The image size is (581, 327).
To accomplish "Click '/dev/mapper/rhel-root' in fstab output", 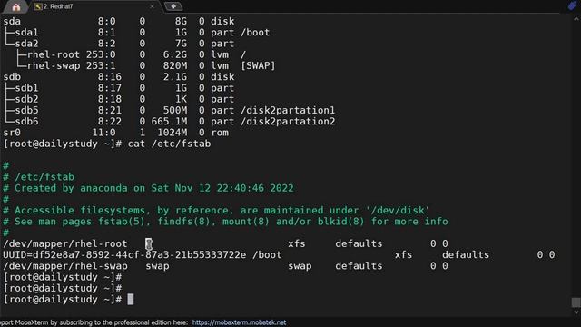I will tap(65, 243).
